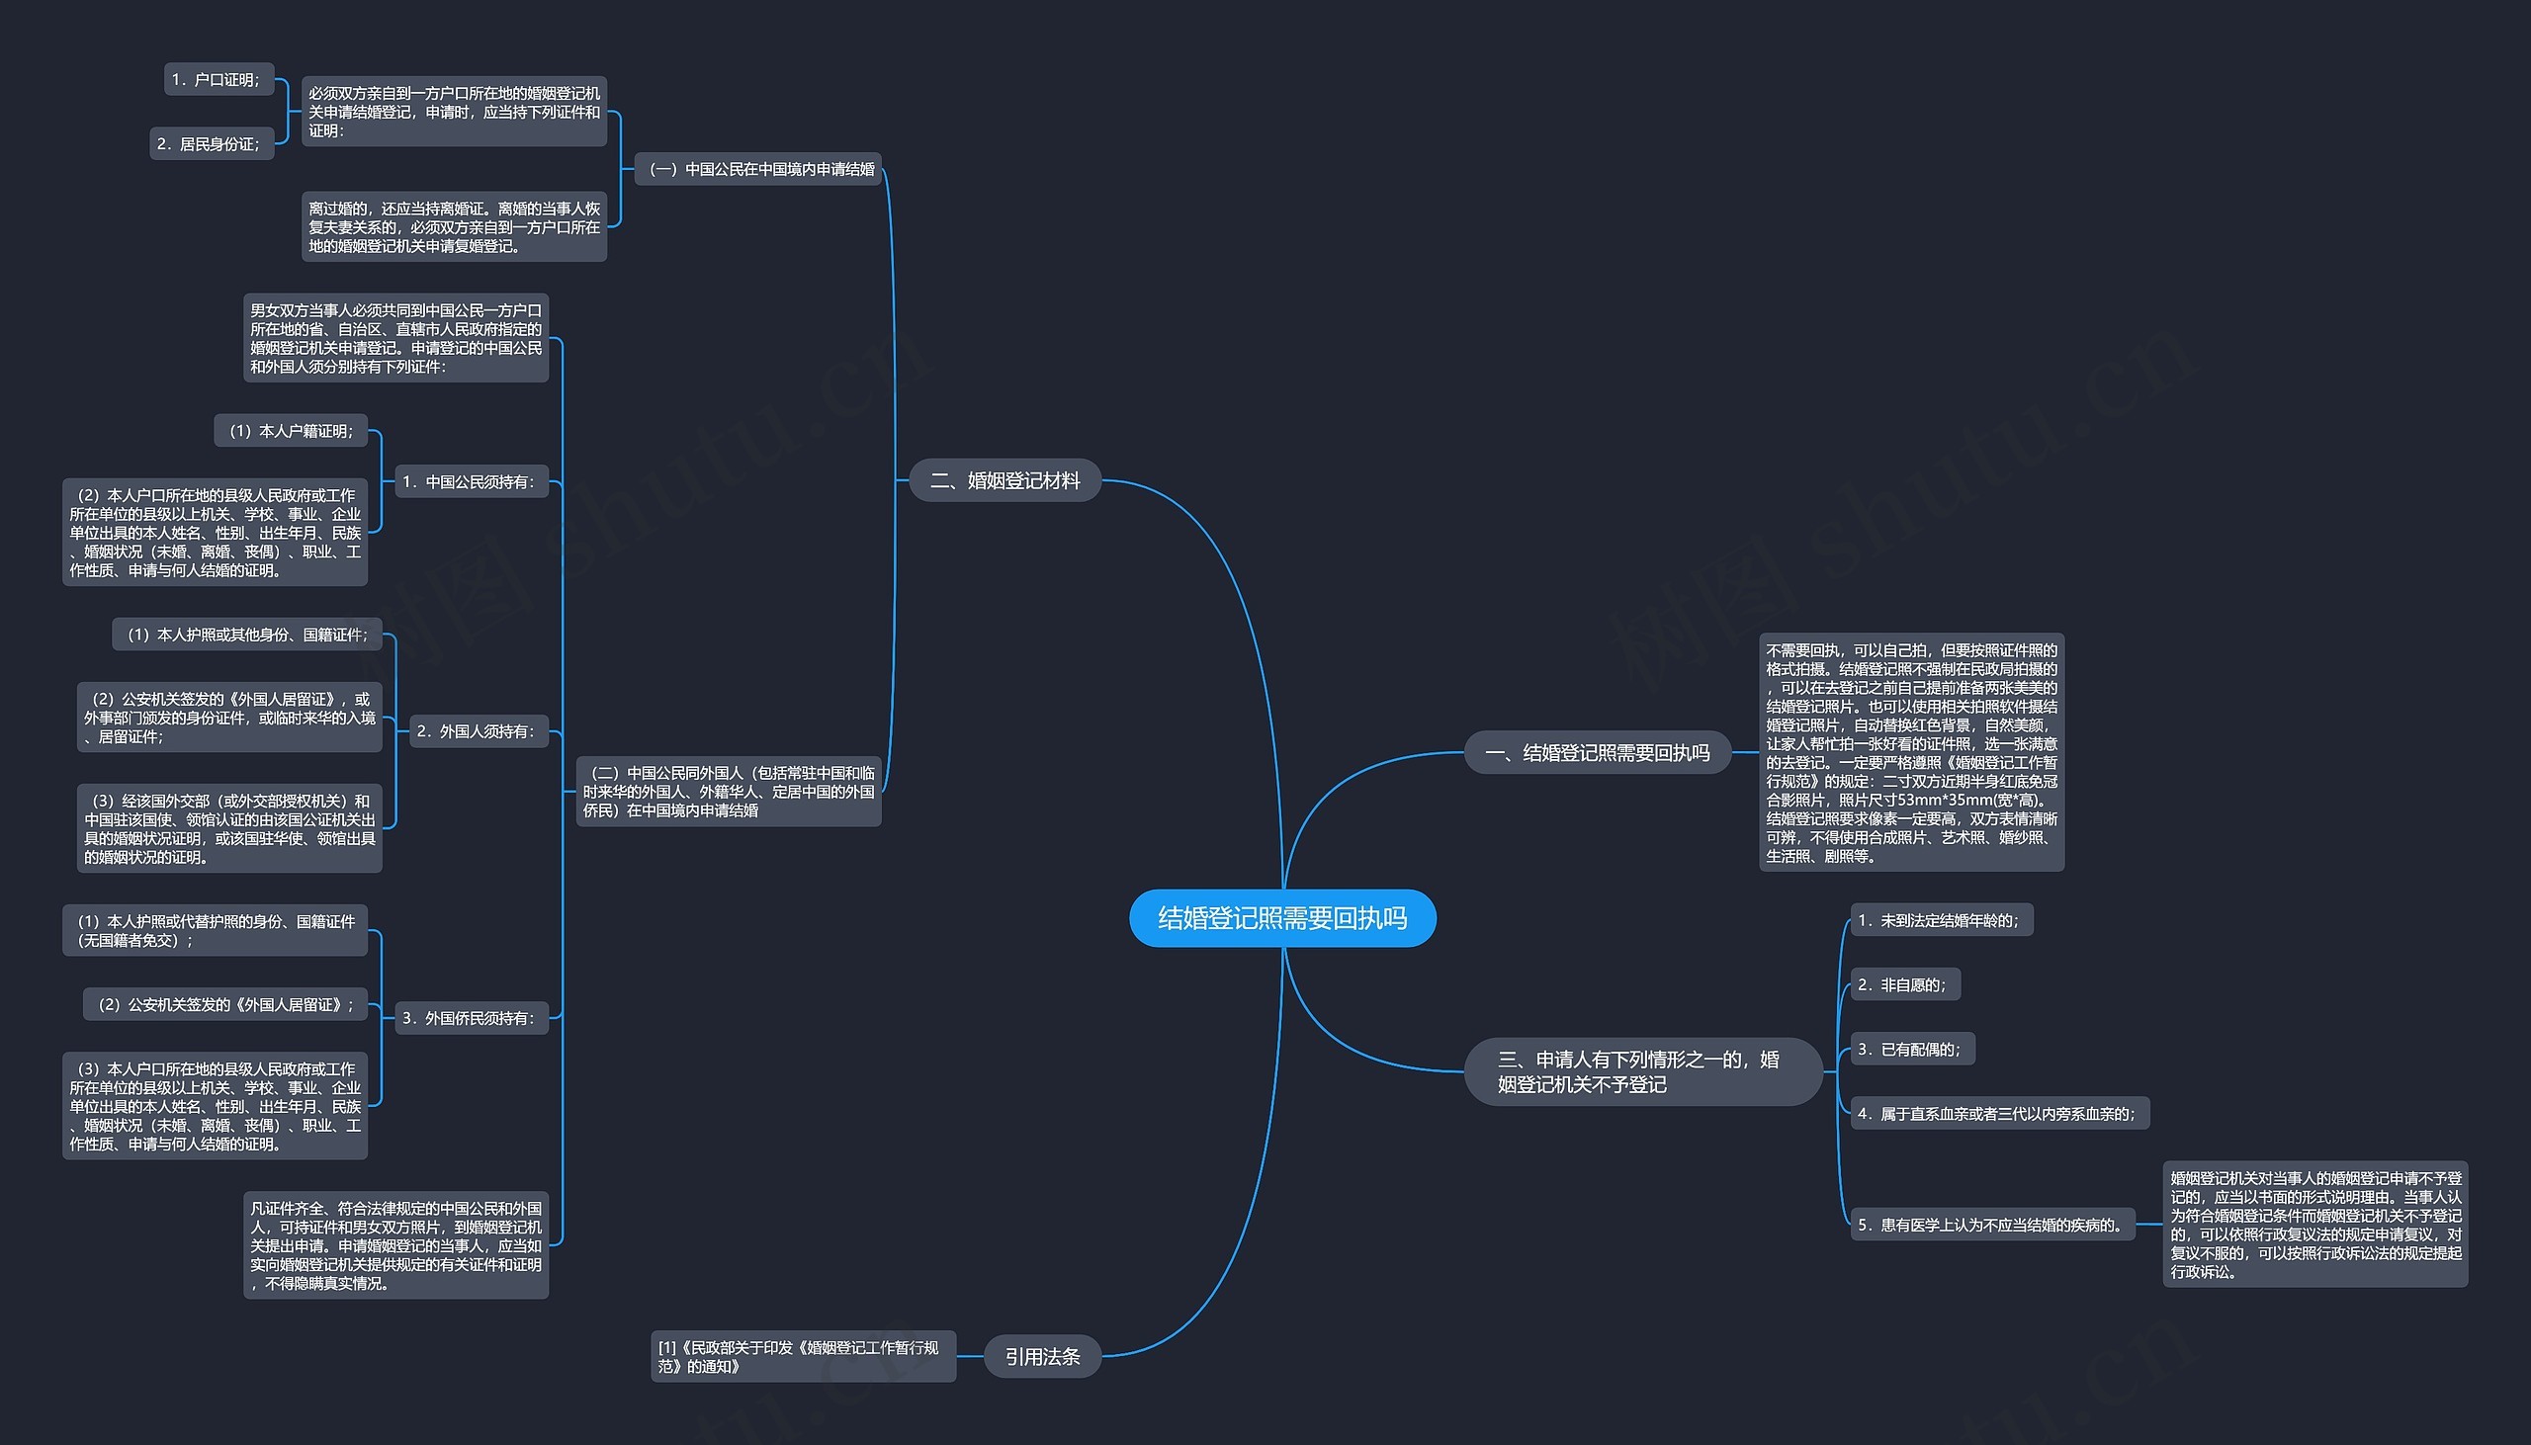Click the 5.患有医学上认为不应当结婚的疾病 node
The width and height of the screenshot is (2531, 1445).
(x=1991, y=1225)
